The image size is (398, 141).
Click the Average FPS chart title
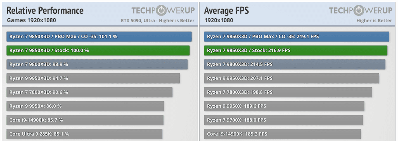226,11
